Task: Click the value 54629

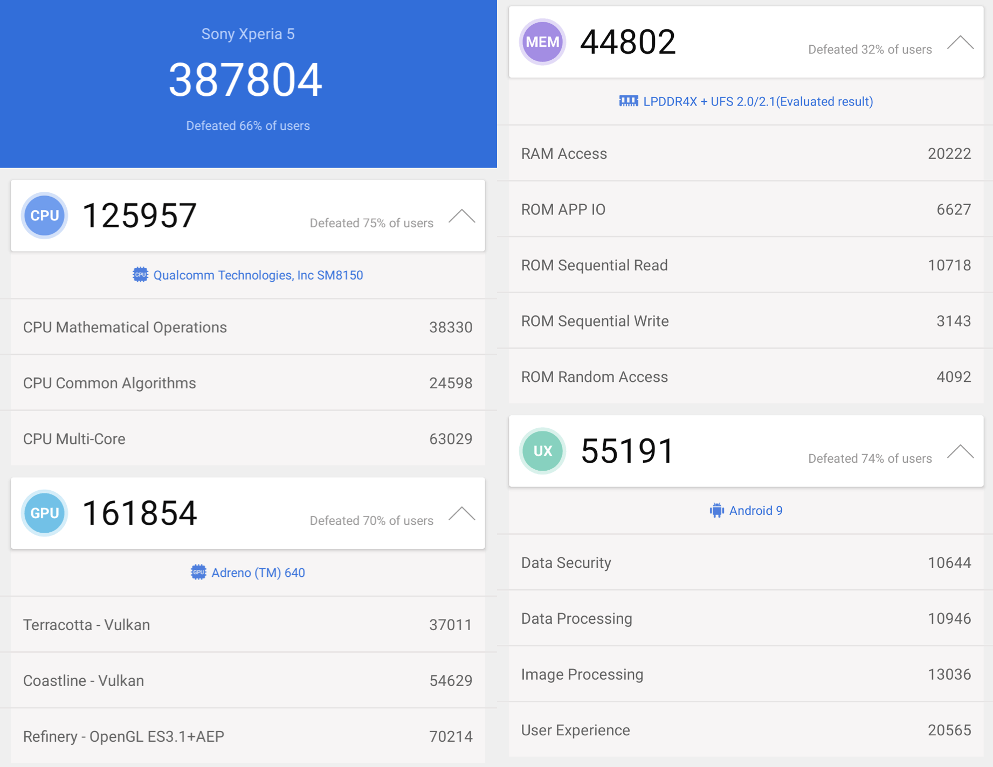Action: point(451,681)
